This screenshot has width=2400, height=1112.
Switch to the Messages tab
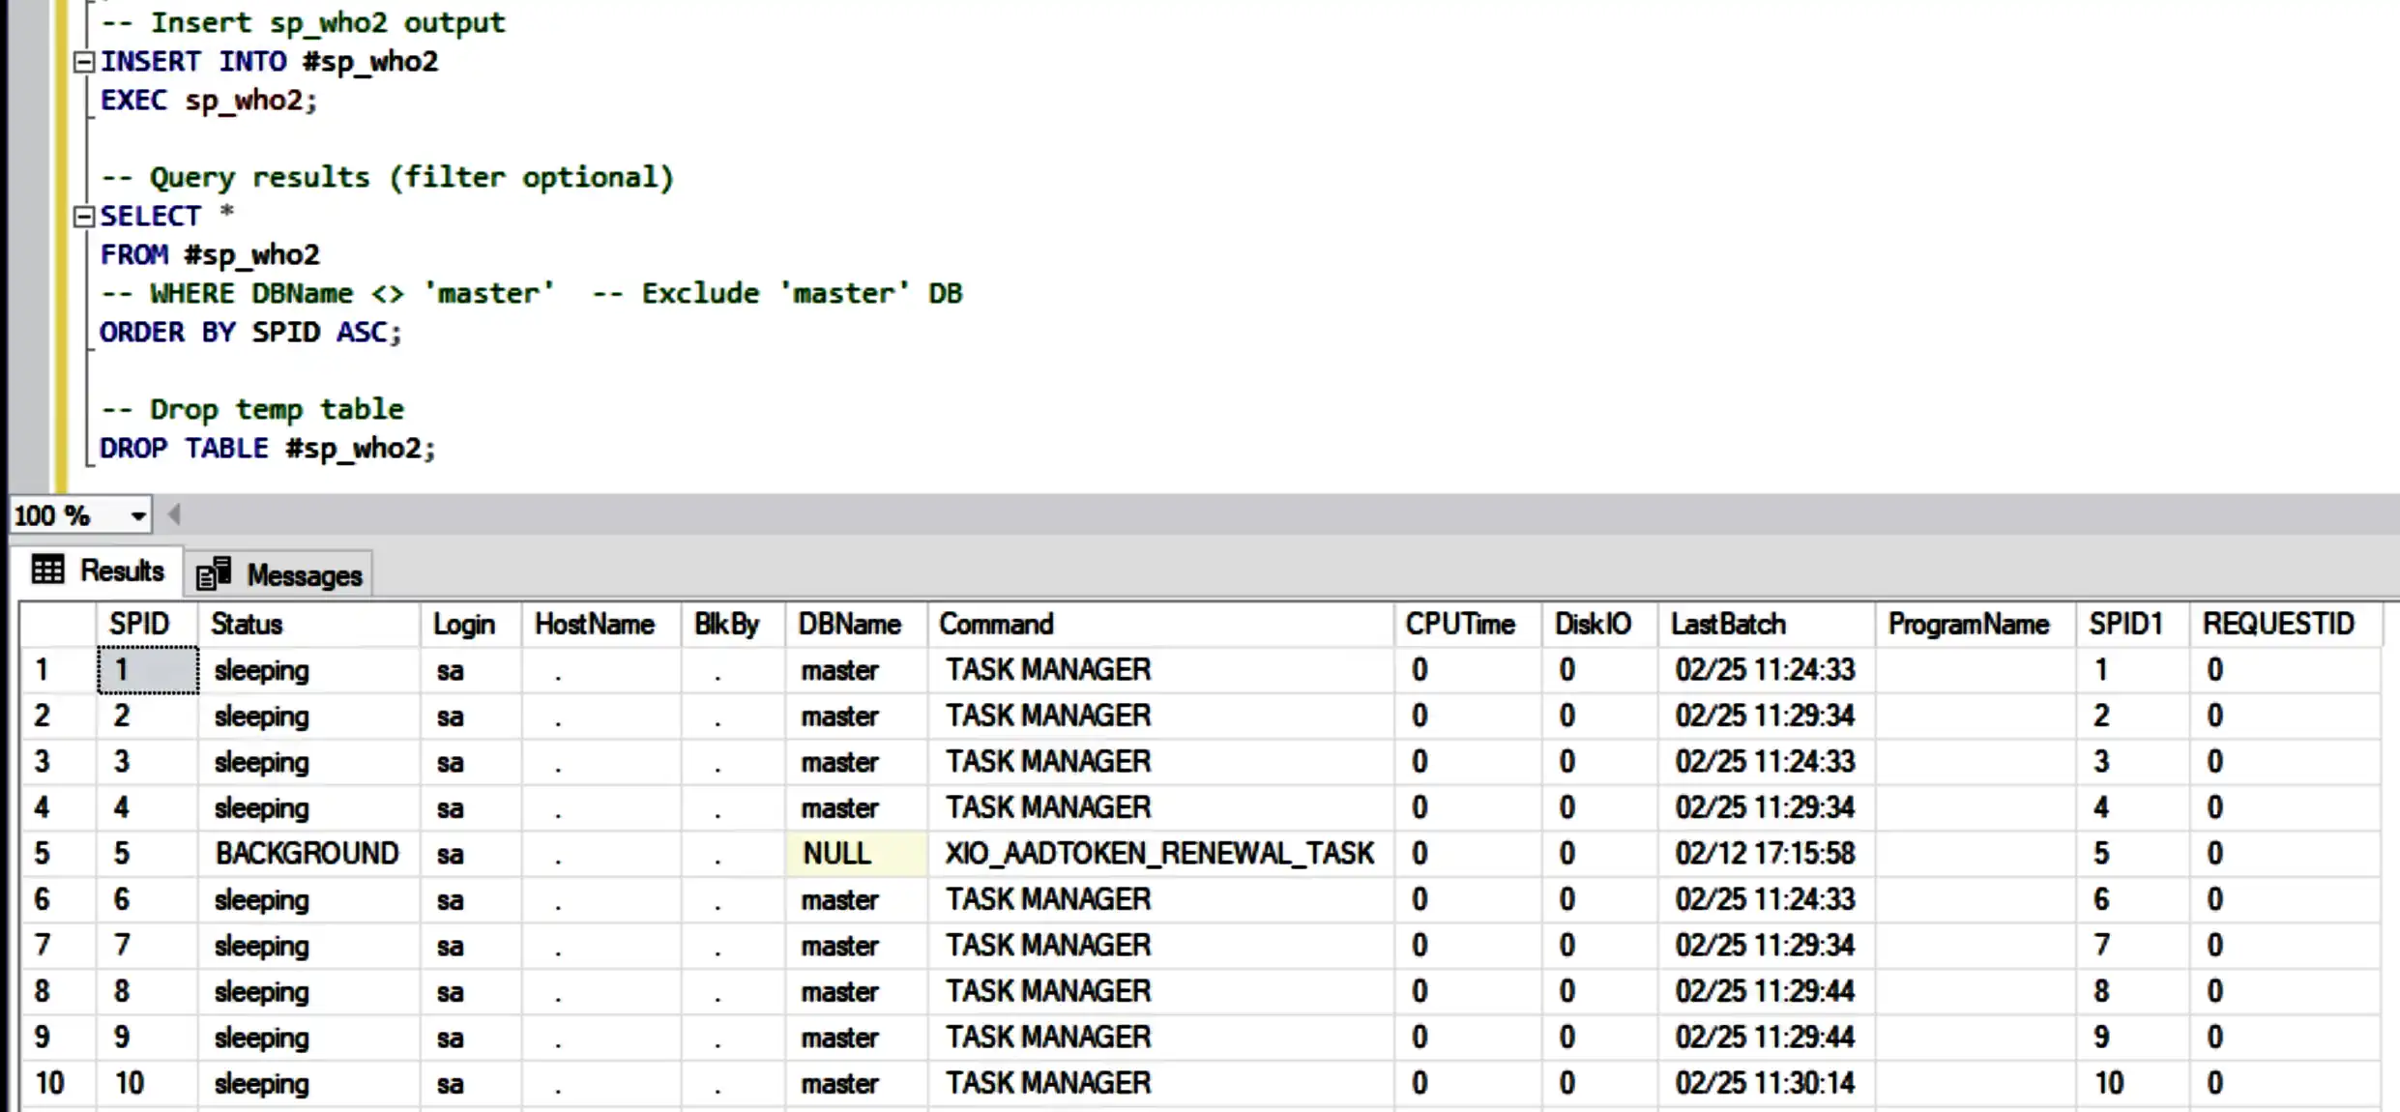click(x=278, y=574)
